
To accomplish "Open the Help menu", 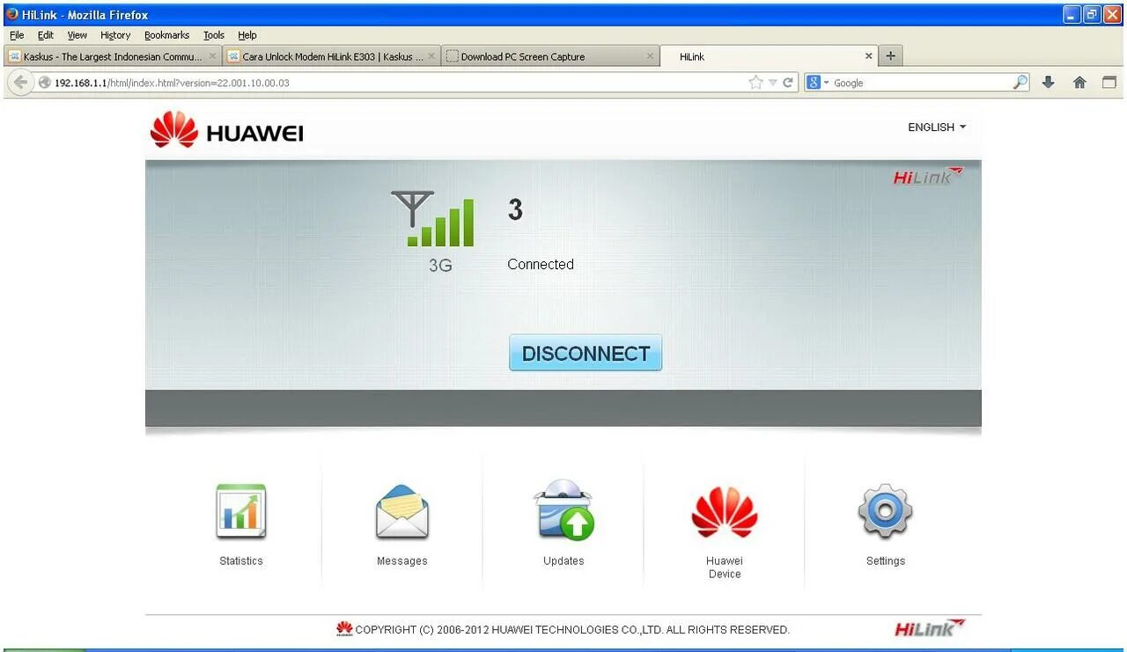I will (247, 35).
